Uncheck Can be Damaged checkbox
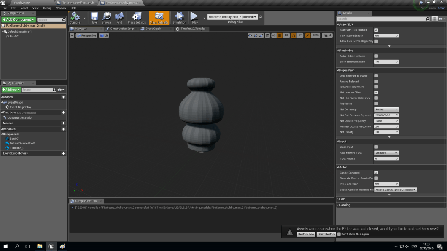Image resolution: width=447 pixels, height=251 pixels. pyautogui.click(x=376, y=173)
